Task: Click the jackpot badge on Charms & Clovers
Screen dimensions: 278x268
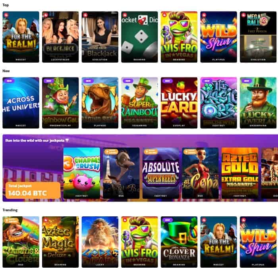Action: point(12,221)
